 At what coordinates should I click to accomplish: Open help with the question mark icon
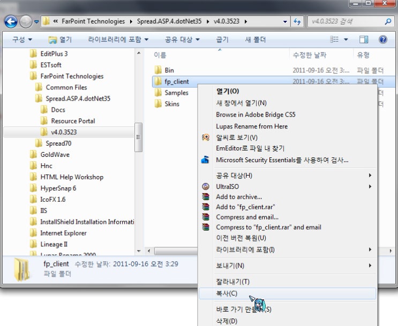click(383, 39)
